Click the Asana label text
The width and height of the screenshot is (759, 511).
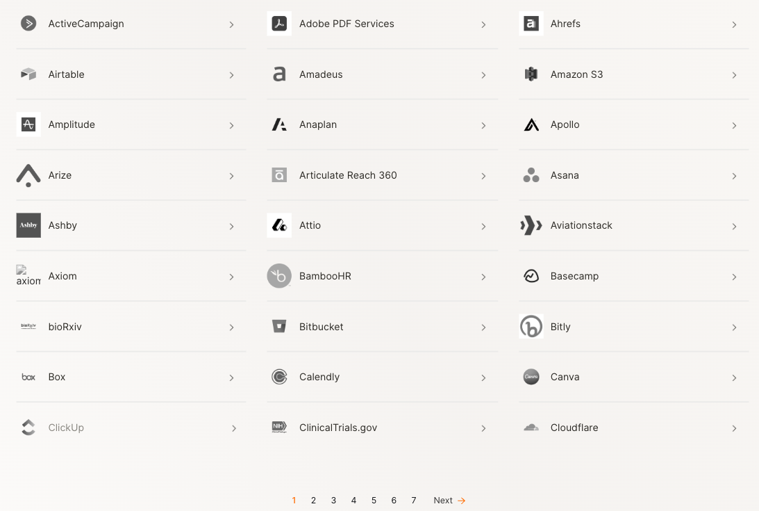click(x=565, y=175)
